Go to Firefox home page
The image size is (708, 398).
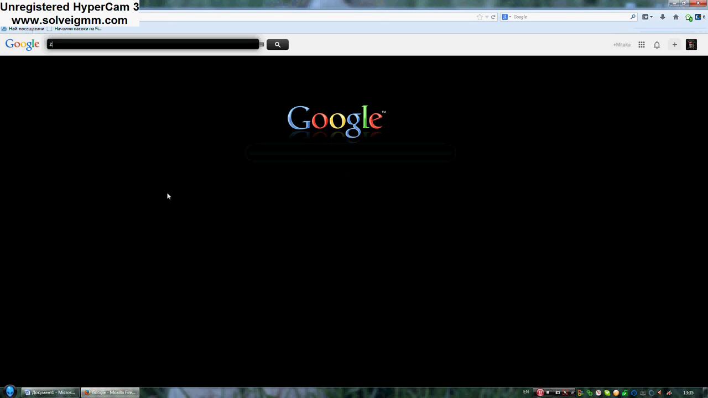pos(675,17)
